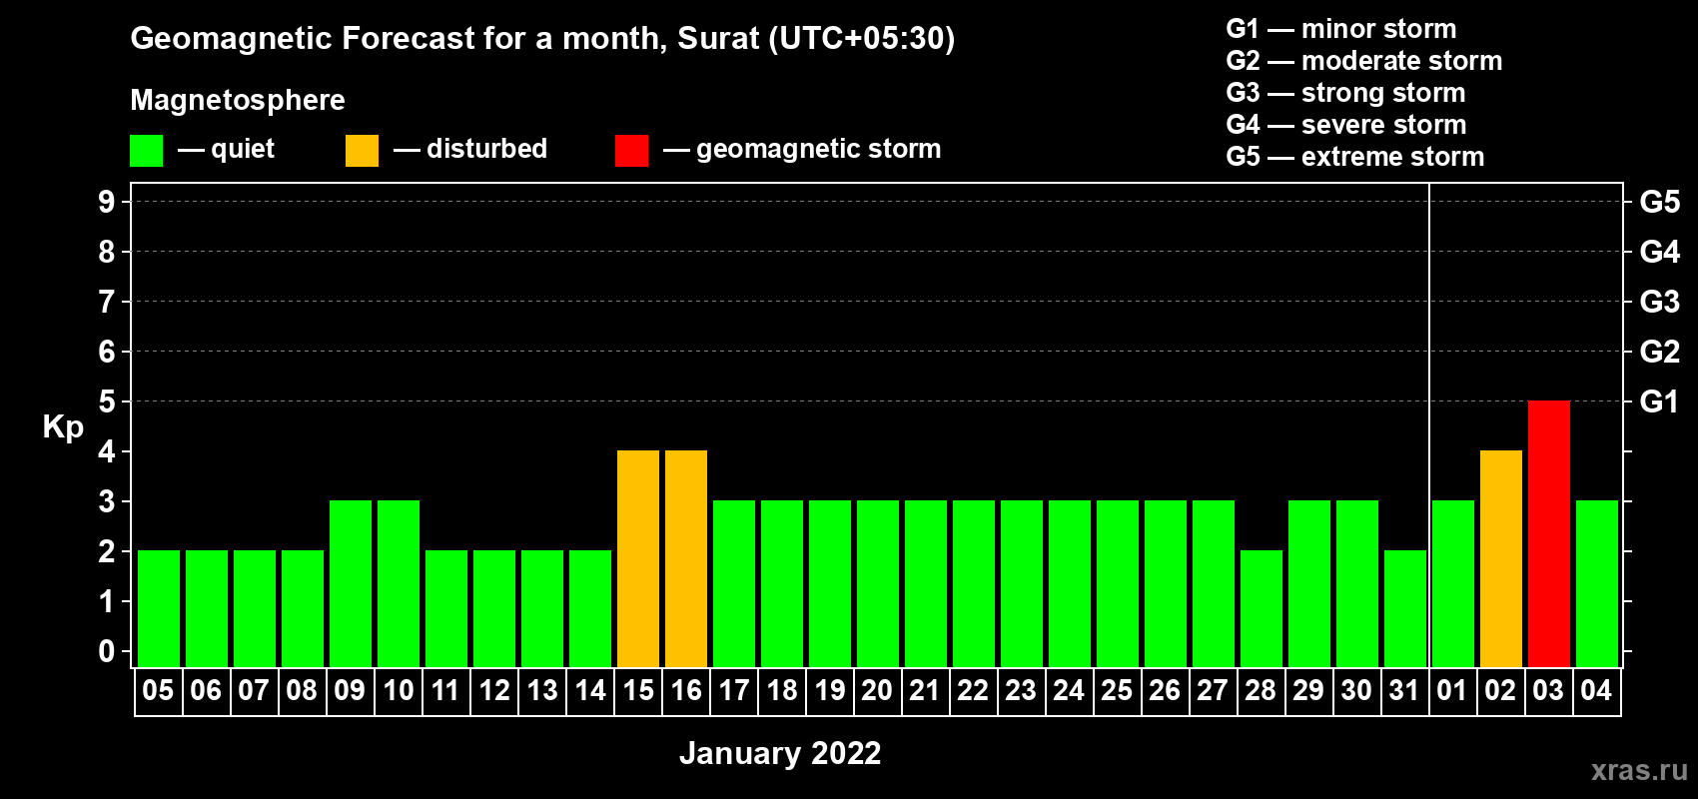Click the "G2" right-axis label

coord(1660,352)
